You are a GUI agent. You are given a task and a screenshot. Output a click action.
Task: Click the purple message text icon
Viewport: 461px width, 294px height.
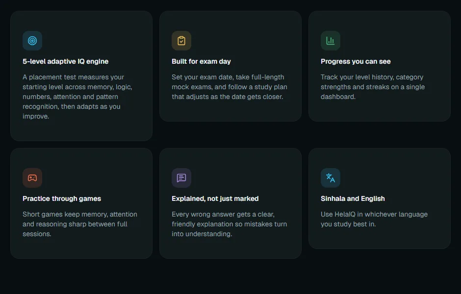(181, 178)
